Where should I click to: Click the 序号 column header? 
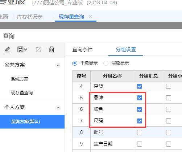click(x=82, y=76)
